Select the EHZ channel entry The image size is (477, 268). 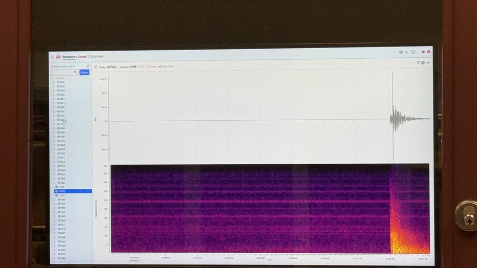[62, 195]
